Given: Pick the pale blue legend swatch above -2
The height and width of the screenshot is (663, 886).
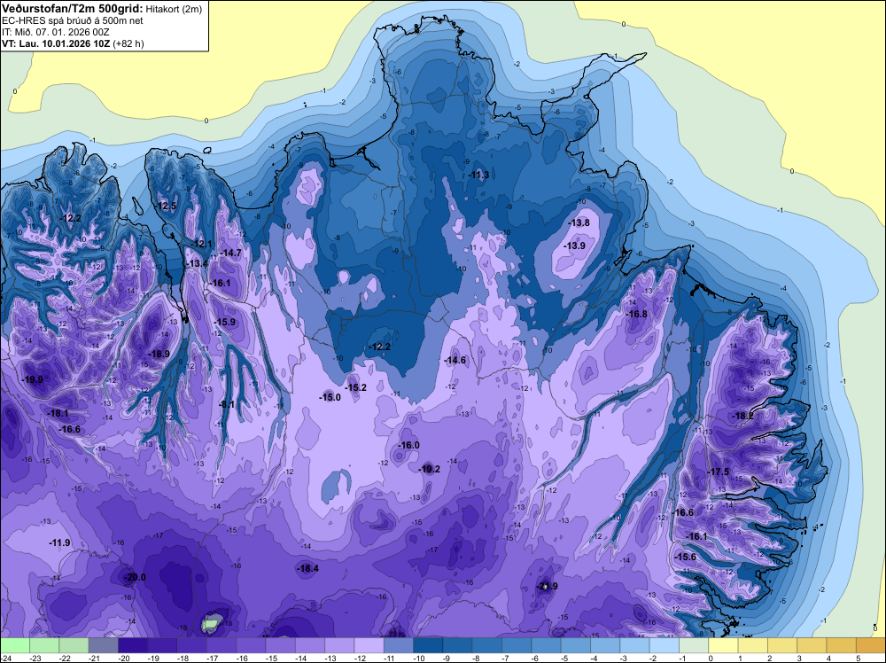Looking at the screenshot, I should coord(664,645).
